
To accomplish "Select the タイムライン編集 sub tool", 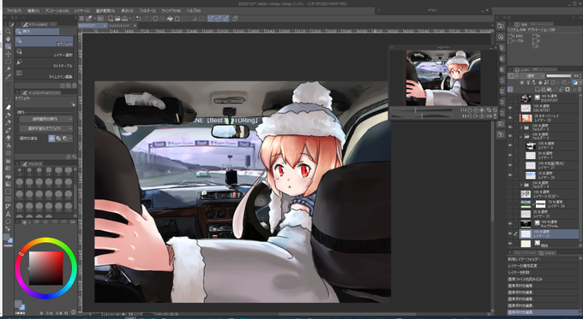I will (44, 74).
